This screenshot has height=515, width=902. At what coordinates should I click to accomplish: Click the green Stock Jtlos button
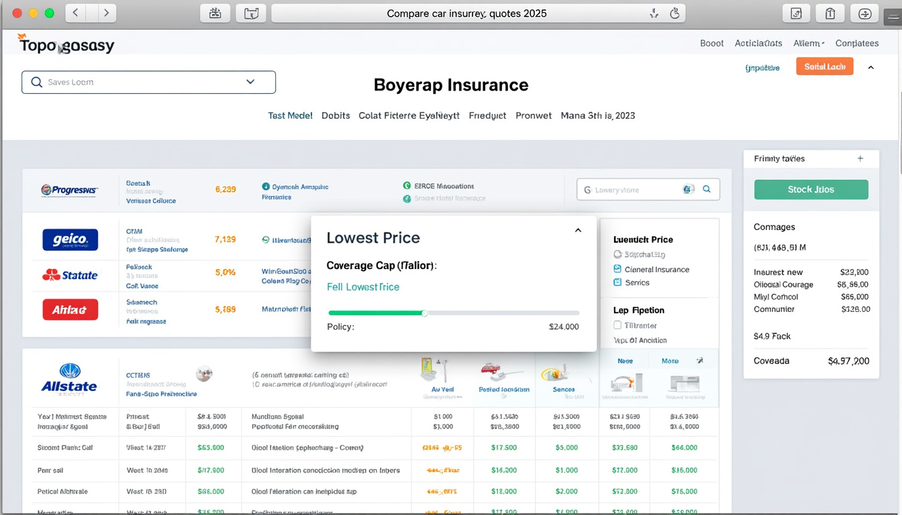coord(811,190)
